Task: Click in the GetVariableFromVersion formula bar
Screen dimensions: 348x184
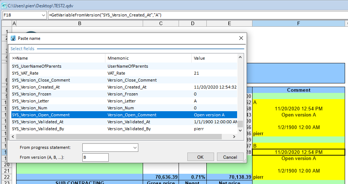Action: pos(198,15)
